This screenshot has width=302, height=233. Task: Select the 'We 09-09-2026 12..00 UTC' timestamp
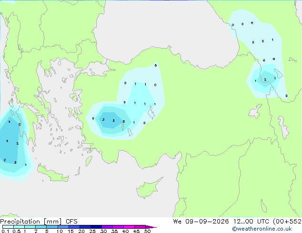(x=221, y=222)
